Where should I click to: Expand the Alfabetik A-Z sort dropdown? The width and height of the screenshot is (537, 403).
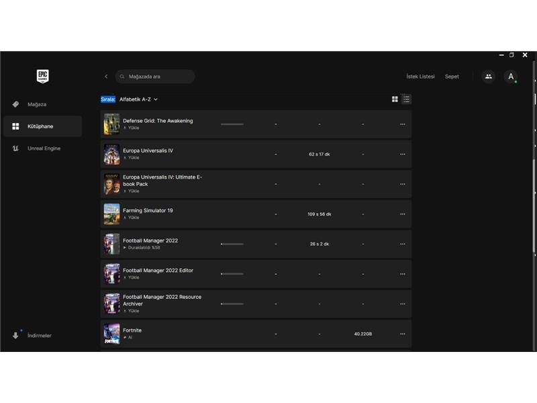click(138, 99)
